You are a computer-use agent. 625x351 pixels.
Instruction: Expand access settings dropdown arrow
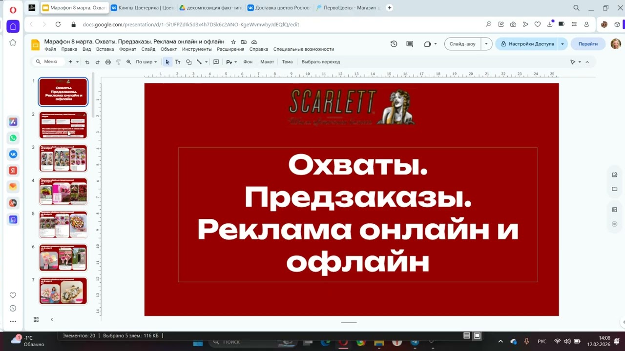[562, 44]
